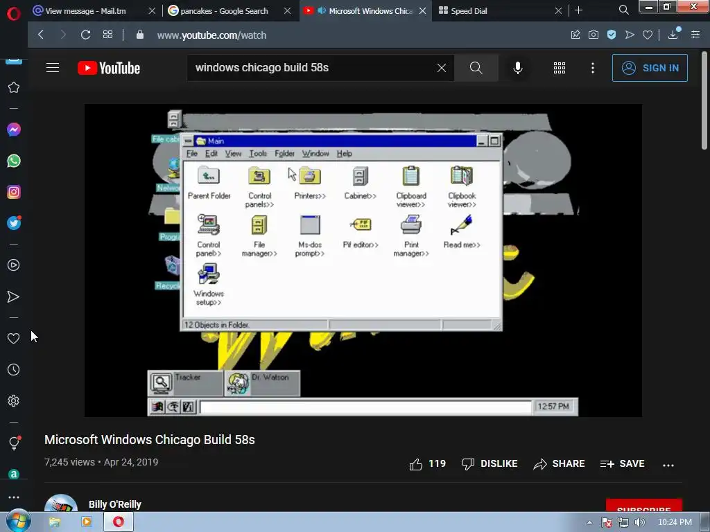Mute the Microsoft Windows Chicago tab audio
710x532 pixels.
tap(322, 10)
